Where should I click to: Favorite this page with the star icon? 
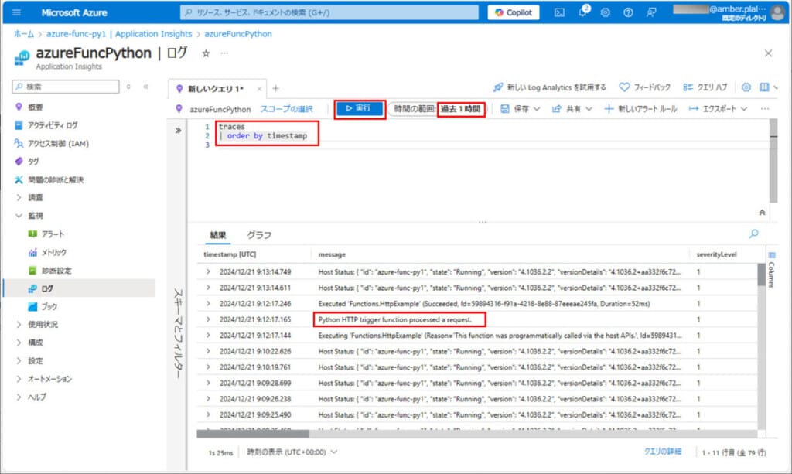point(206,53)
